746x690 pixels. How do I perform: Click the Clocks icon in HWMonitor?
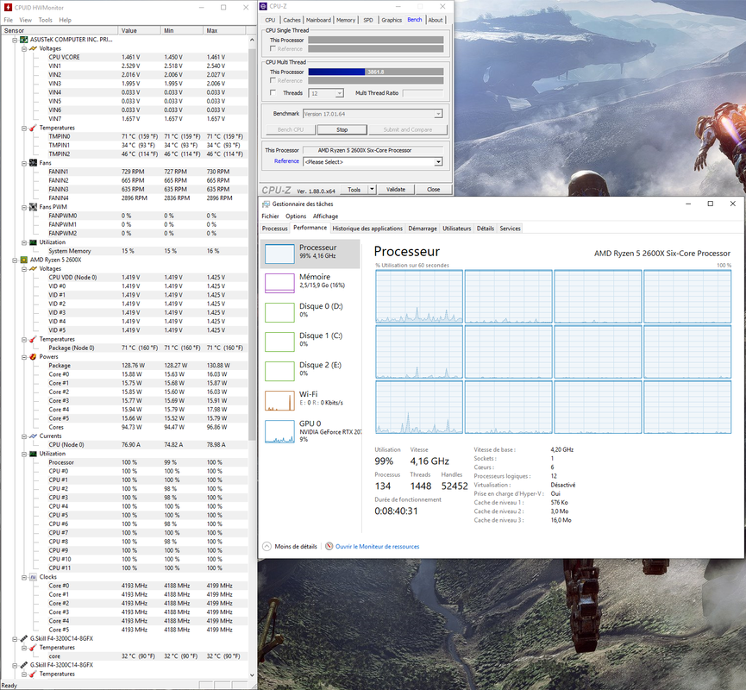(33, 577)
